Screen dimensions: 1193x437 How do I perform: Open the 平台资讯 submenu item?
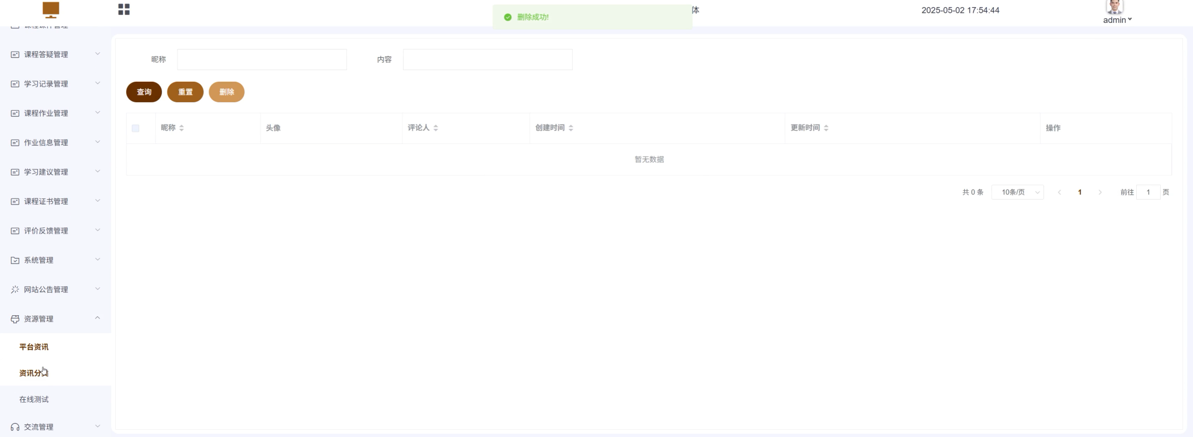(34, 347)
